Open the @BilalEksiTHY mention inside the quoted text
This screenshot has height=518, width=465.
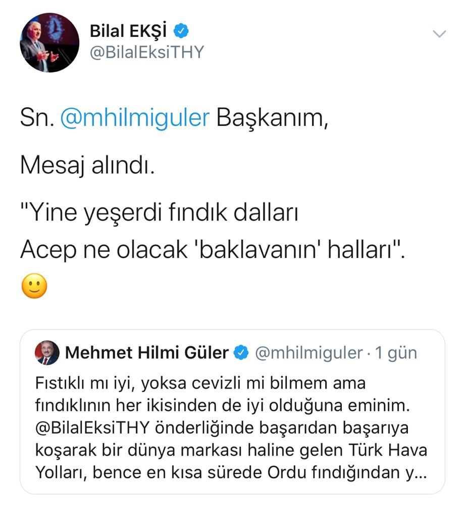tap(92, 427)
